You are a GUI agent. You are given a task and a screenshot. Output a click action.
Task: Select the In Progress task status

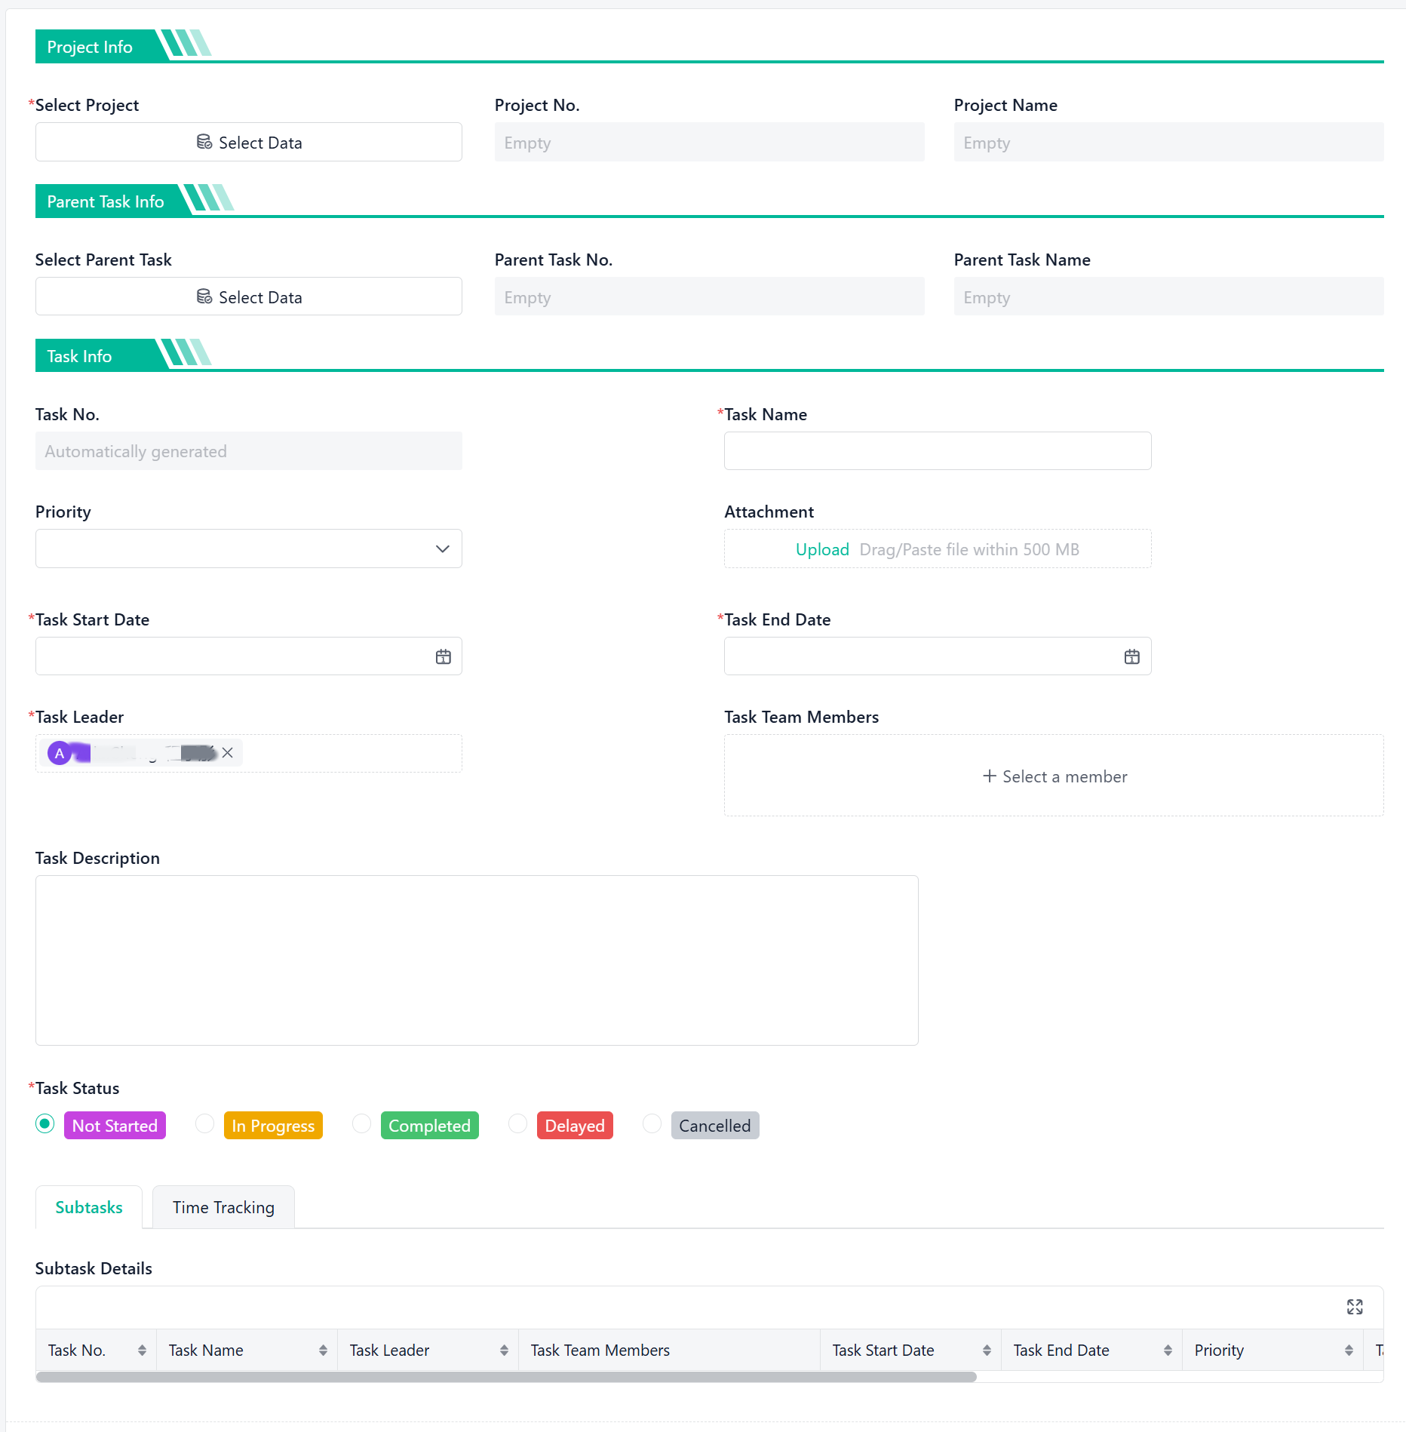[204, 1124]
